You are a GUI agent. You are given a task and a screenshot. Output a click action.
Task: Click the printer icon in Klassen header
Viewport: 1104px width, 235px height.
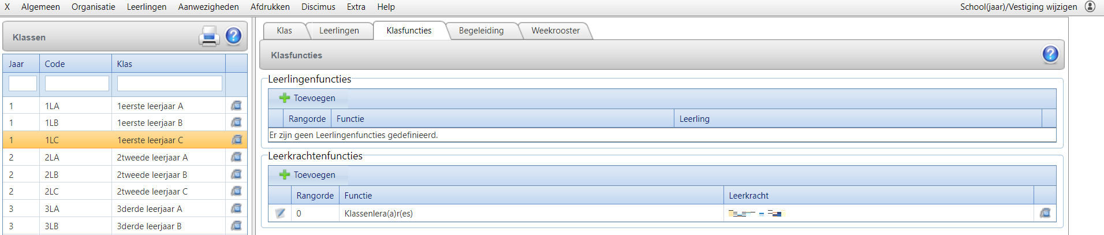pyautogui.click(x=209, y=36)
